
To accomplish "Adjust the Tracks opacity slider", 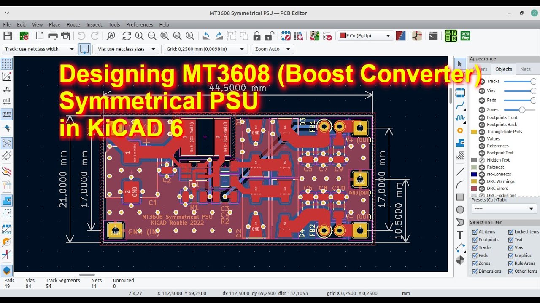I will 520,81.
